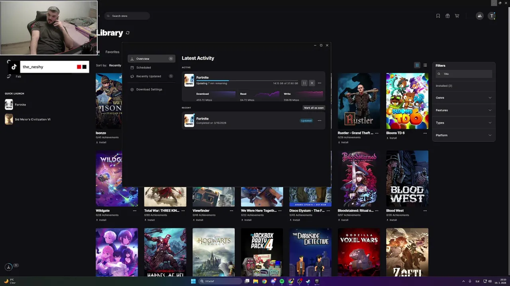
Task: Open the Darkside Detective cover
Action: coord(310,252)
